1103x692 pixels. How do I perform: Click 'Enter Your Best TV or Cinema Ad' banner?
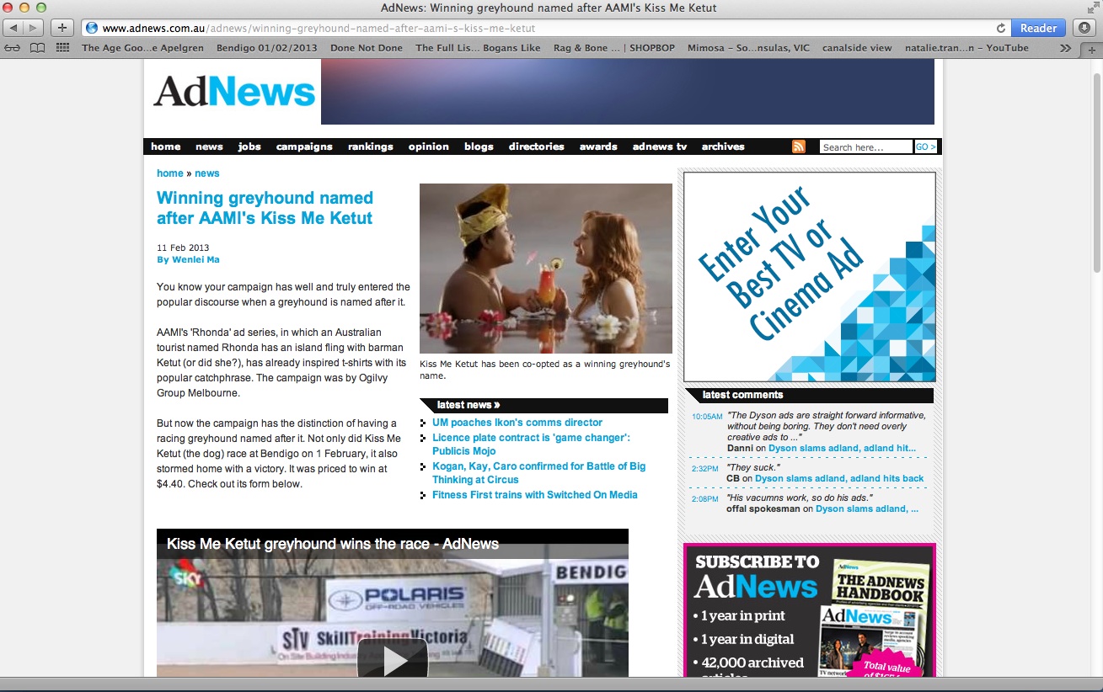(809, 277)
